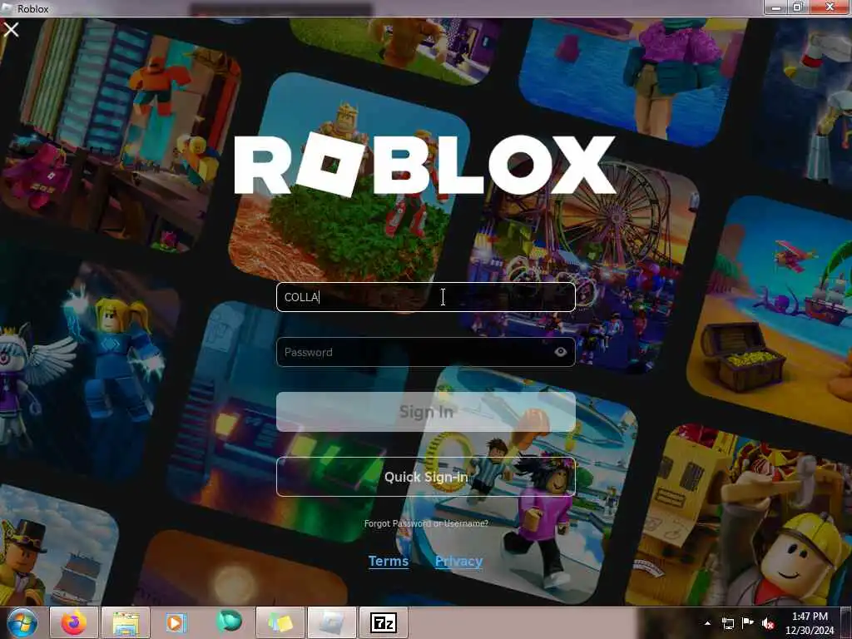852x639 pixels.
Task: Select the Roblox taskbar button
Action: tap(331, 622)
